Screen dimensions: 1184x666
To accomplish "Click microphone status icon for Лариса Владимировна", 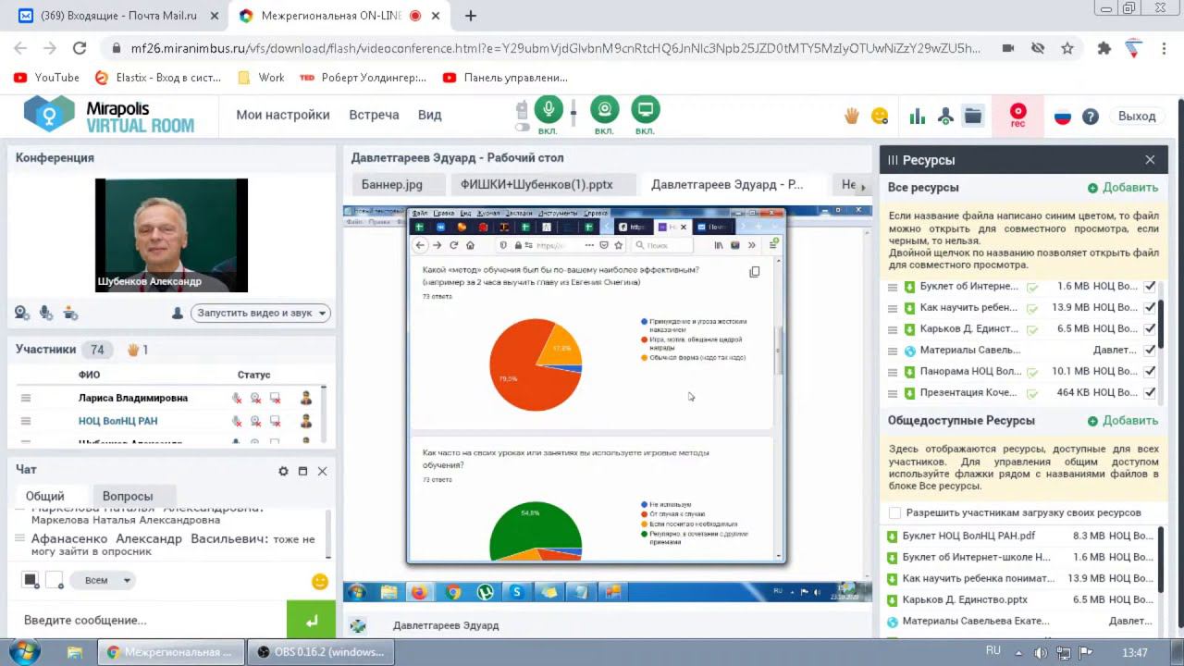I will [237, 399].
